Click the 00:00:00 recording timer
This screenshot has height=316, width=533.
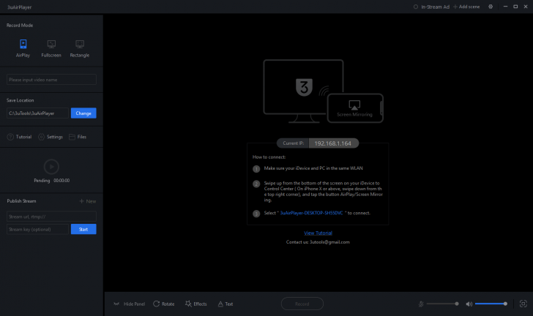pyautogui.click(x=61, y=181)
